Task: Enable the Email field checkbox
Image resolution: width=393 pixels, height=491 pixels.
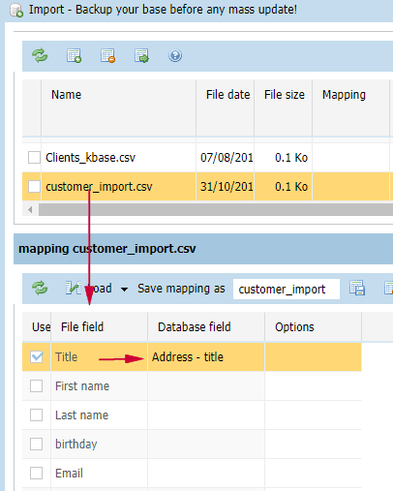Action: click(36, 474)
